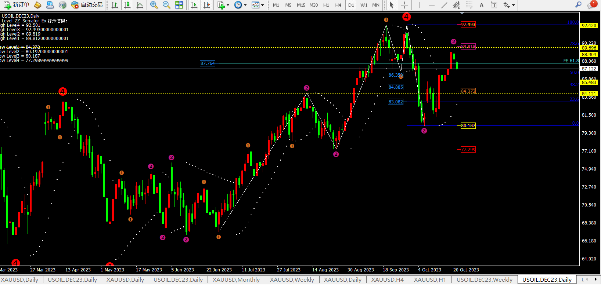The image size is (601, 285).
Task: Switch to H4 timeframe
Action: tap(338, 5)
